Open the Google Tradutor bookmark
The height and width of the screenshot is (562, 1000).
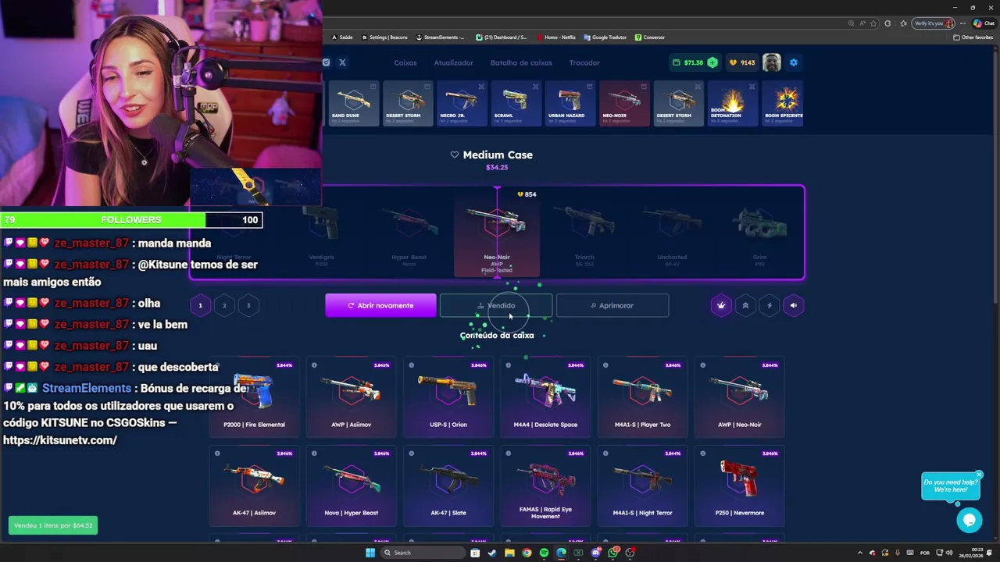tap(605, 37)
